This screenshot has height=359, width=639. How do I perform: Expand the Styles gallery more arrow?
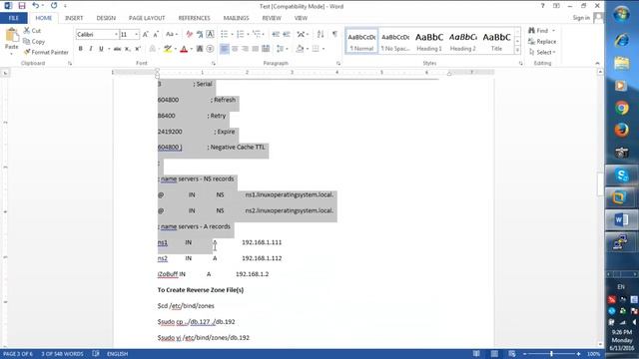click(517, 50)
